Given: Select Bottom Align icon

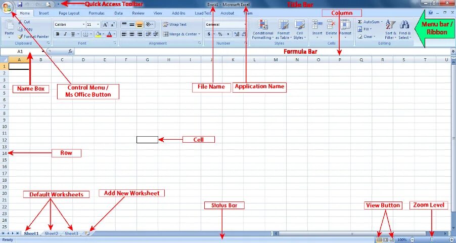Looking at the screenshot, I should [140, 25].
